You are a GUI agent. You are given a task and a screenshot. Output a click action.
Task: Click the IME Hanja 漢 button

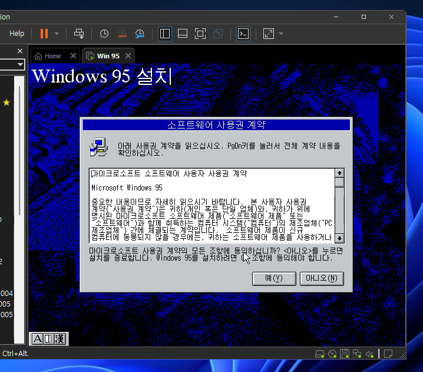[x=60, y=339]
